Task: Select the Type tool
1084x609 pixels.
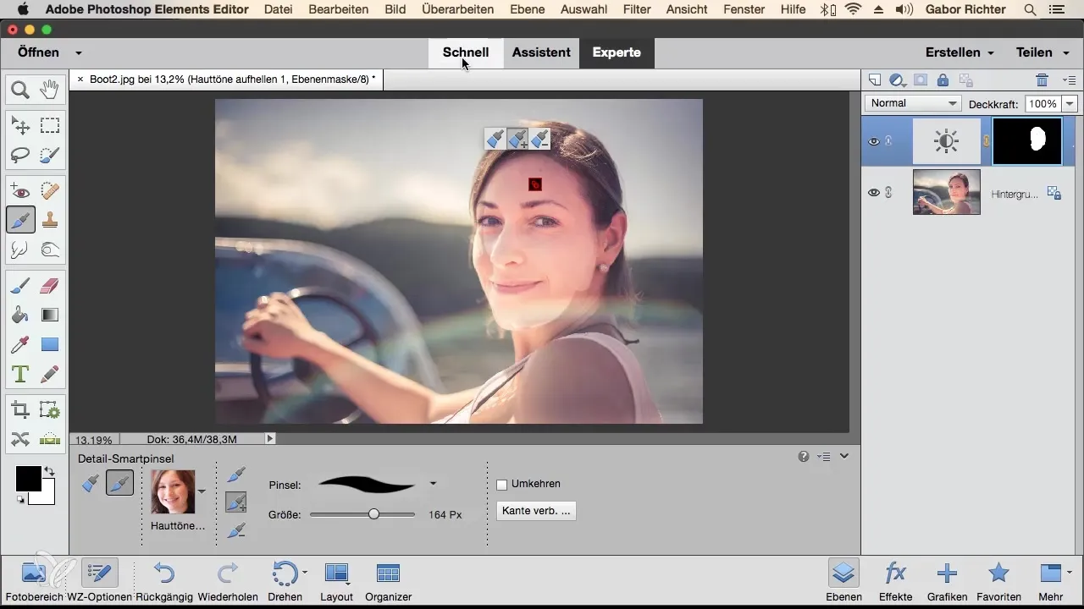Action: 20,373
